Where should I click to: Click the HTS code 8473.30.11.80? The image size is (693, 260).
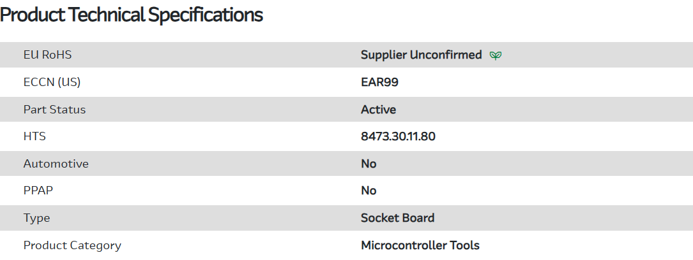(398, 136)
